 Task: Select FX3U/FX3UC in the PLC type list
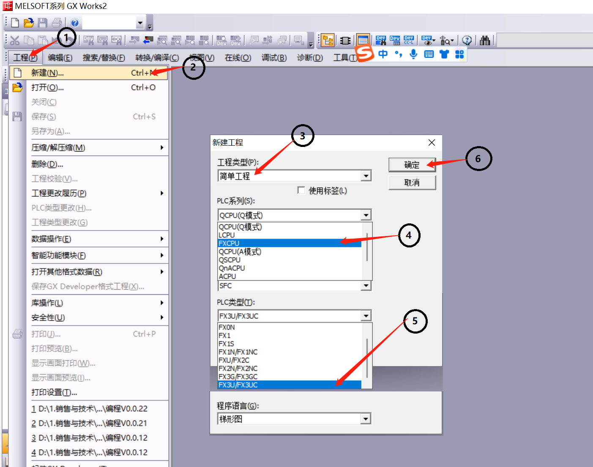click(290, 385)
